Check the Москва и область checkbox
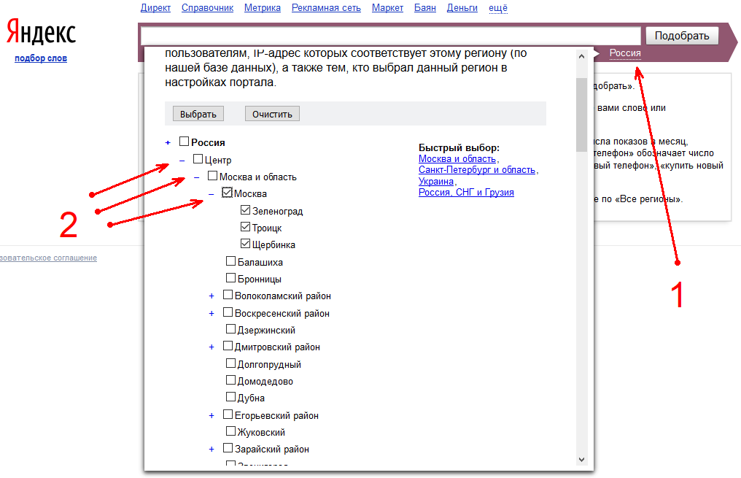The image size is (741, 478). (213, 176)
